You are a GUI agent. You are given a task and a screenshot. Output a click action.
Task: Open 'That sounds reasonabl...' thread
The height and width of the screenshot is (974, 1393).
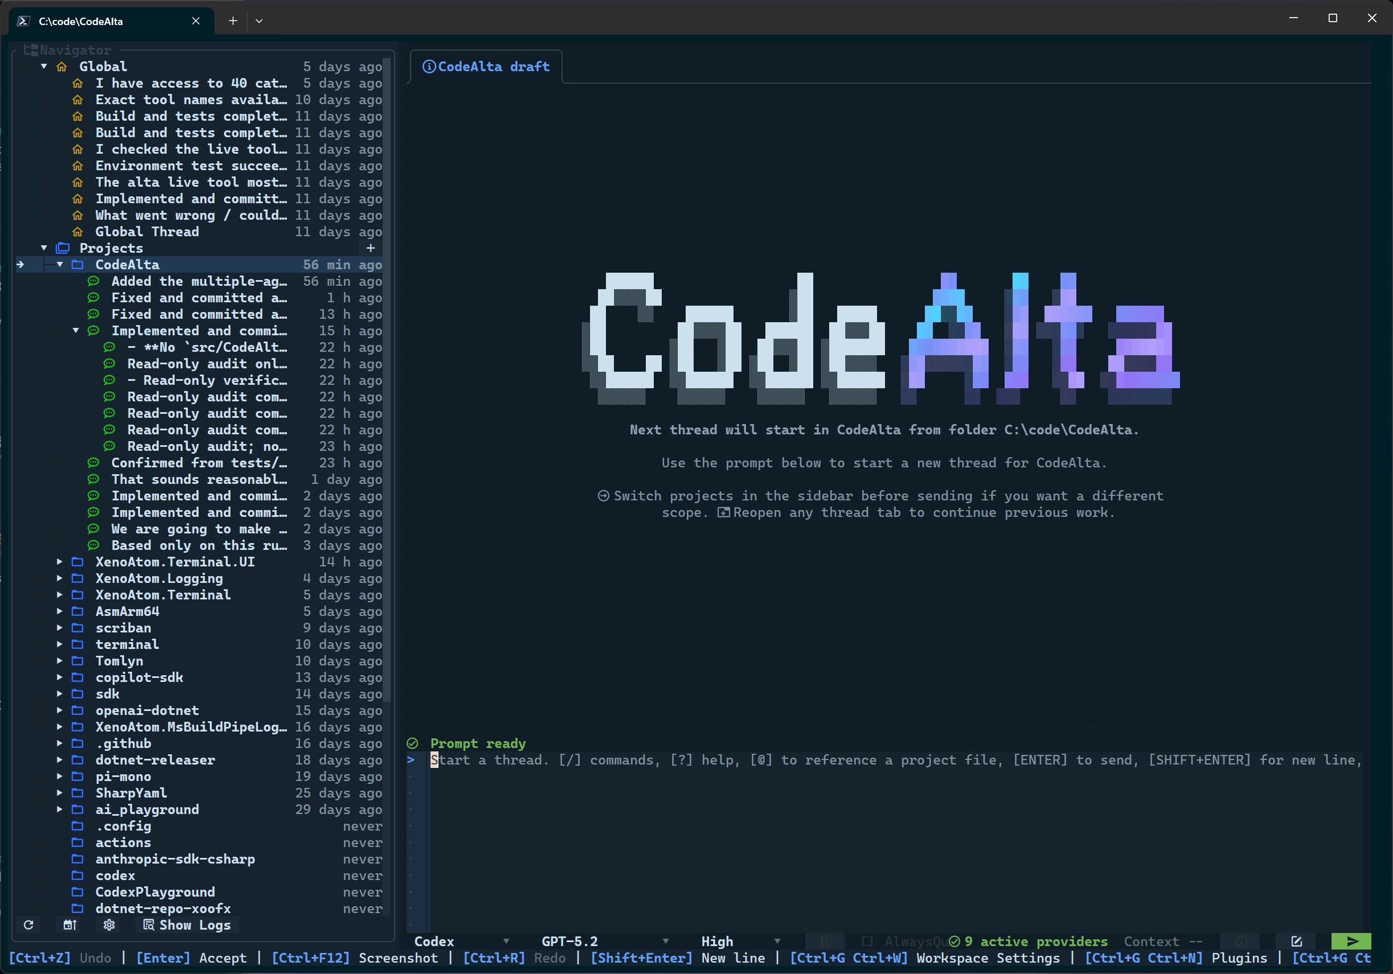point(199,479)
